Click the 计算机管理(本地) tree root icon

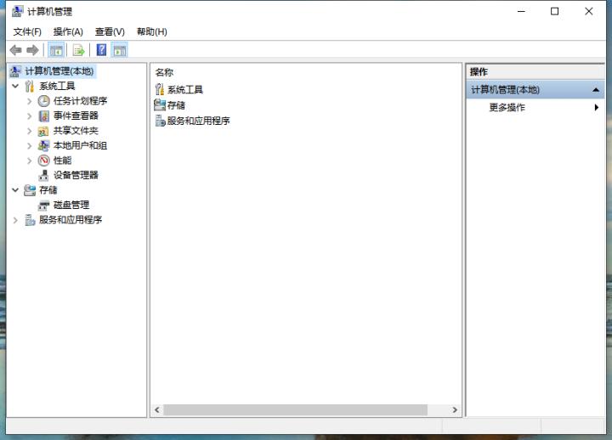click(15, 71)
